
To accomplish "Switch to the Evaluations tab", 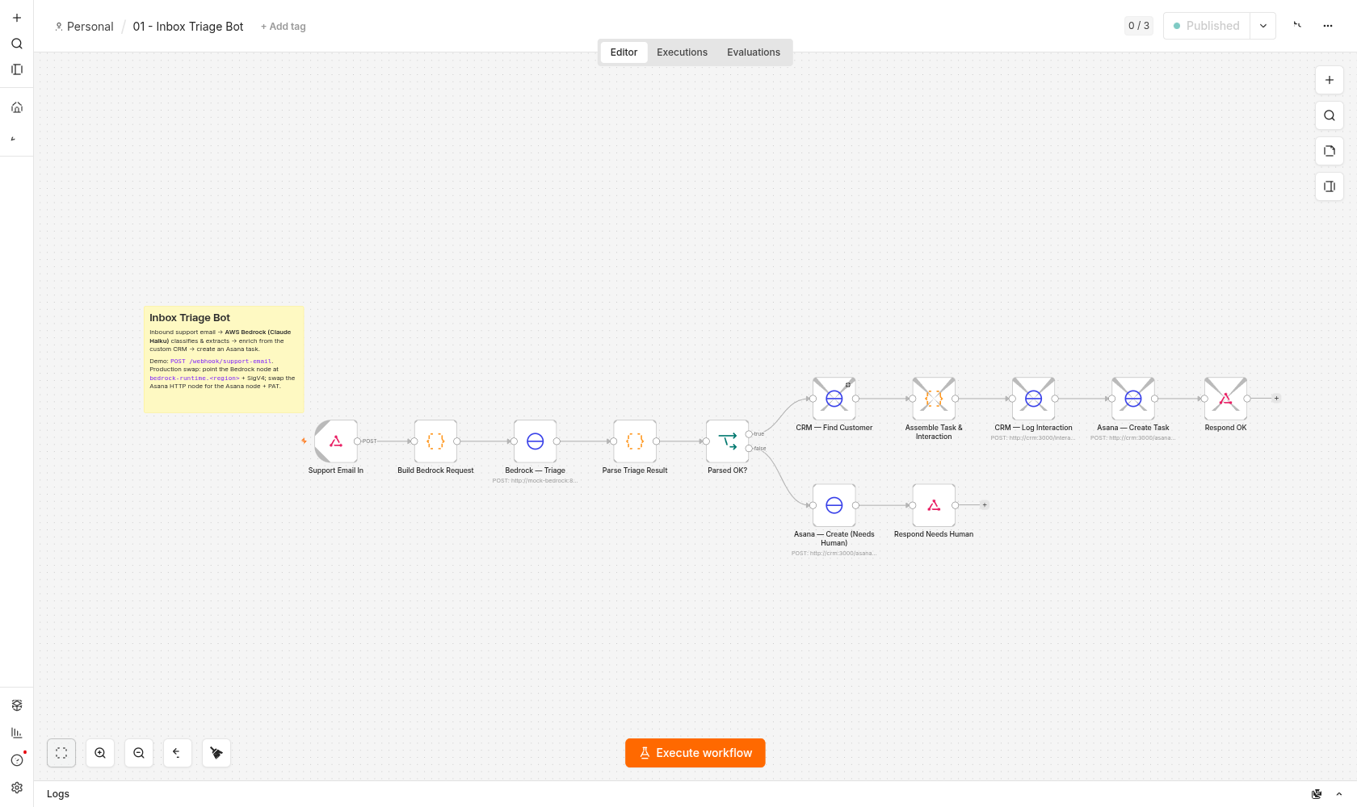I will pyautogui.click(x=754, y=52).
